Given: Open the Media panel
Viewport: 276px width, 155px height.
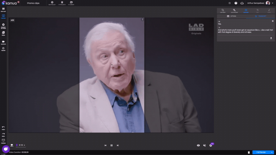Looking at the screenshot, I should (3, 33).
